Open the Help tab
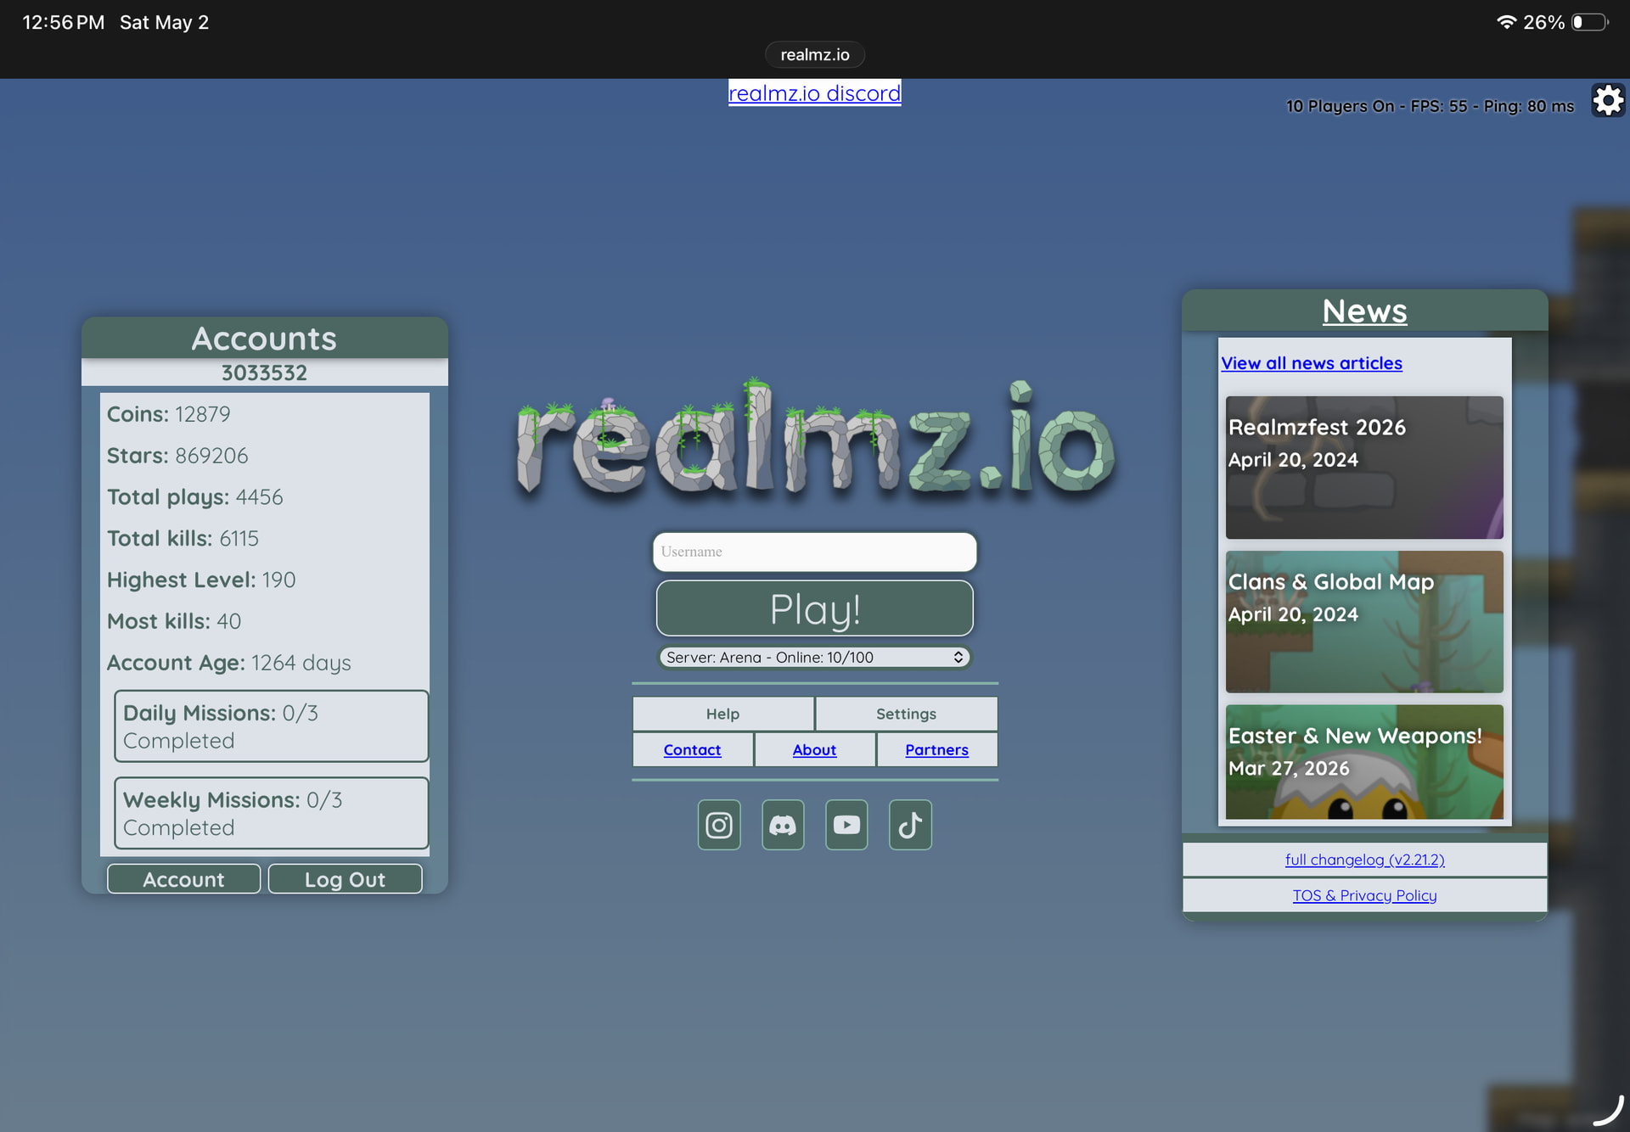The image size is (1630, 1132). pyautogui.click(x=723, y=714)
